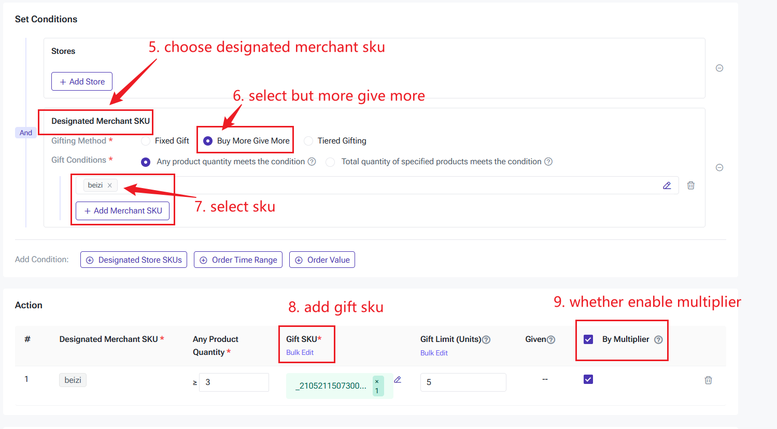777x429 pixels.
Task: Select the Tiered Gifting radio option
Action: 309,141
